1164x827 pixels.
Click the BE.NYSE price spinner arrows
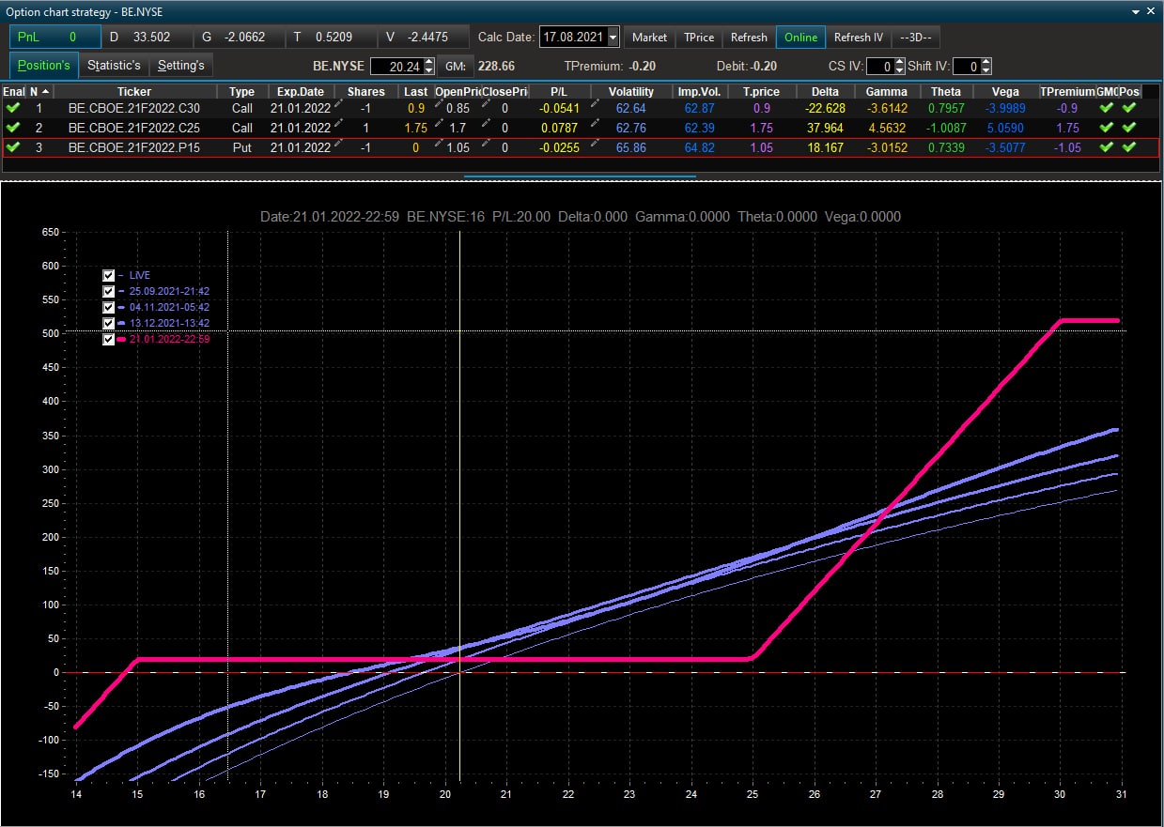[x=429, y=66]
